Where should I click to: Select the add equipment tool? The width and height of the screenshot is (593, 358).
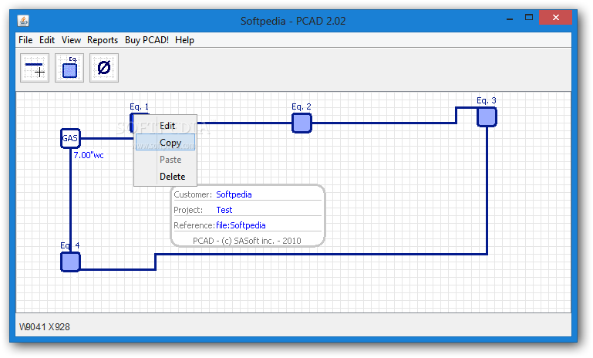pyautogui.click(x=69, y=68)
